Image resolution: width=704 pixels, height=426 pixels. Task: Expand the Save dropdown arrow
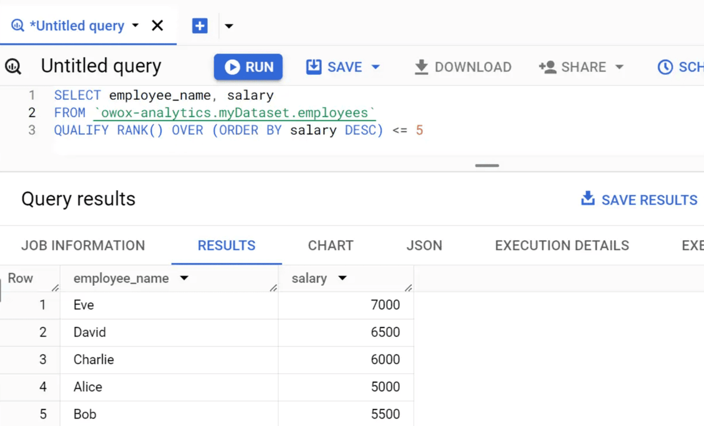pyautogui.click(x=376, y=67)
